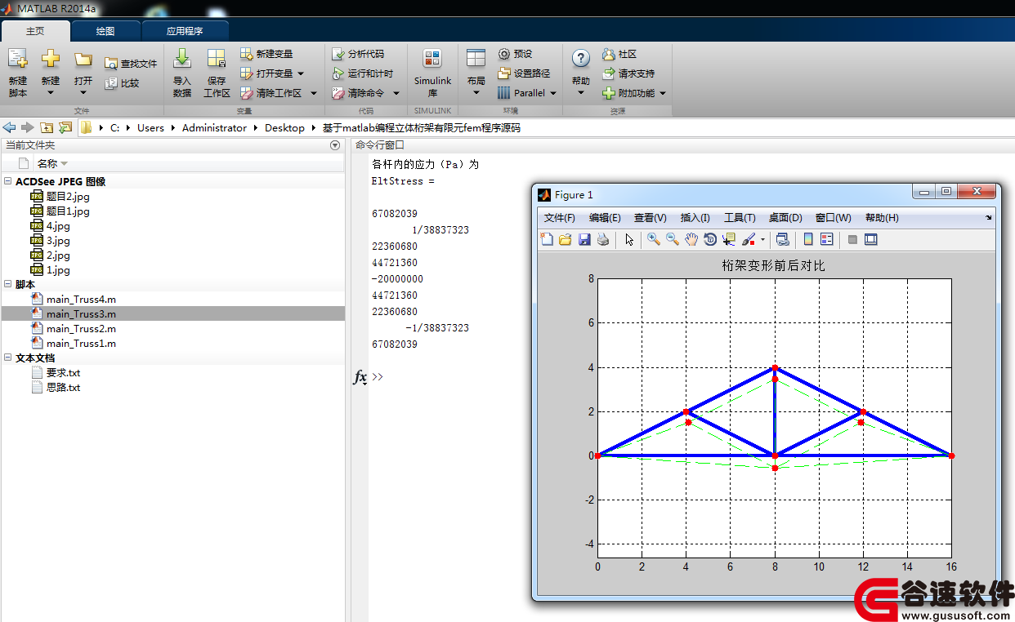
Task: Select main_Truss4.m in the file list
Action: 81,300
